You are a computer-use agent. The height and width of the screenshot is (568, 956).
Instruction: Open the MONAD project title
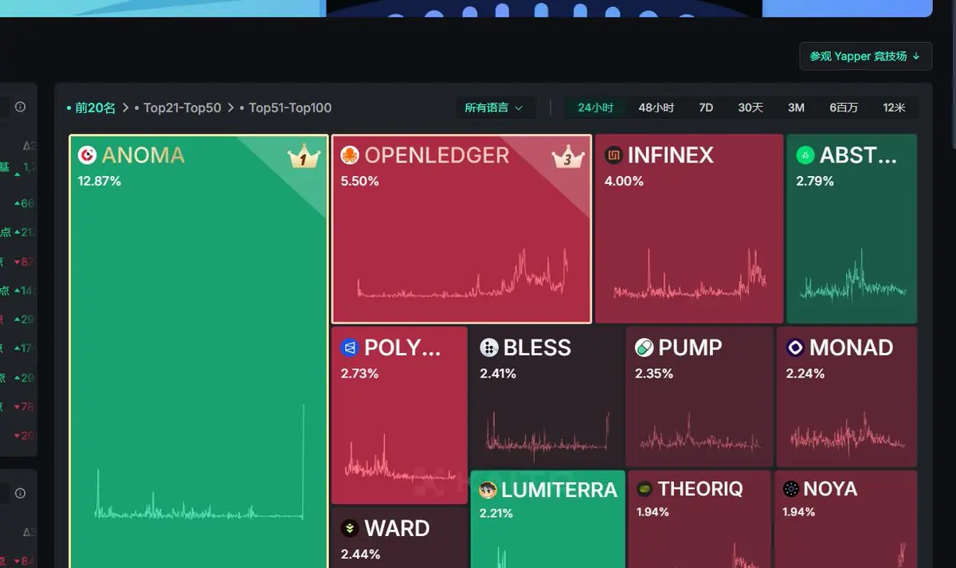pyautogui.click(x=851, y=348)
